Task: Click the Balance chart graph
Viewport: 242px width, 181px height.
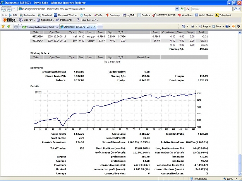Action: pos(115,109)
